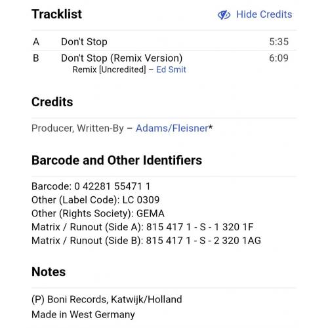Click the 5:35 track duration

(279, 41)
